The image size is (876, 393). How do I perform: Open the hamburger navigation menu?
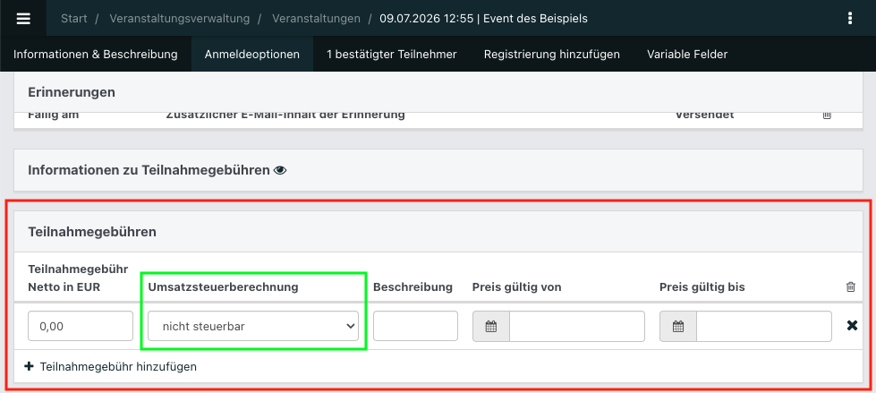pyautogui.click(x=23, y=19)
